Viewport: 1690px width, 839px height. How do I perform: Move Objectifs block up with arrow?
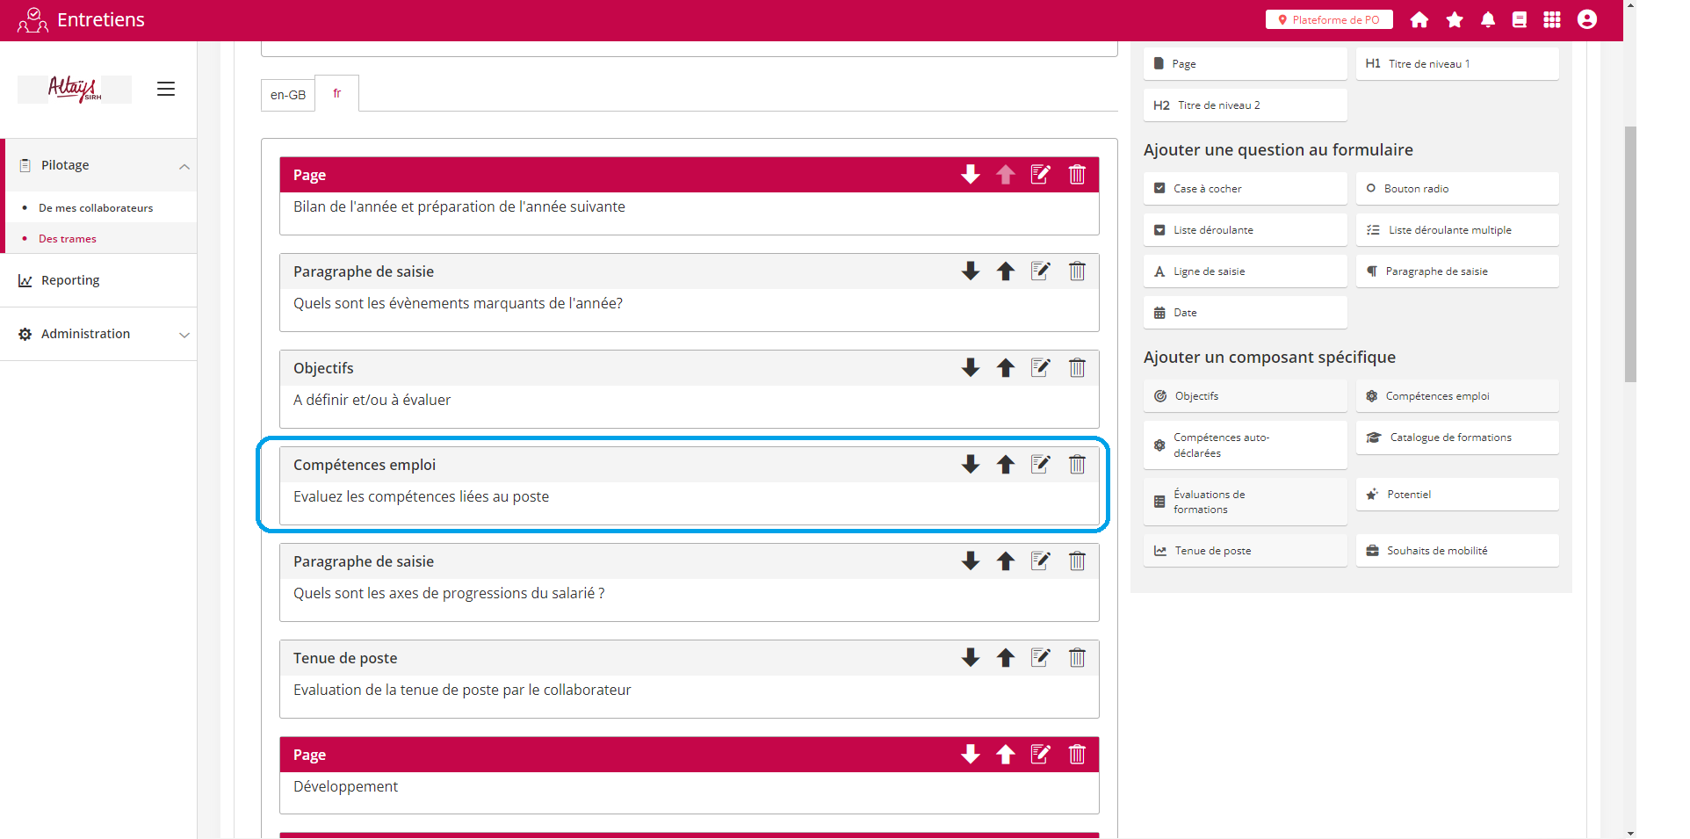pos(1006,368)
